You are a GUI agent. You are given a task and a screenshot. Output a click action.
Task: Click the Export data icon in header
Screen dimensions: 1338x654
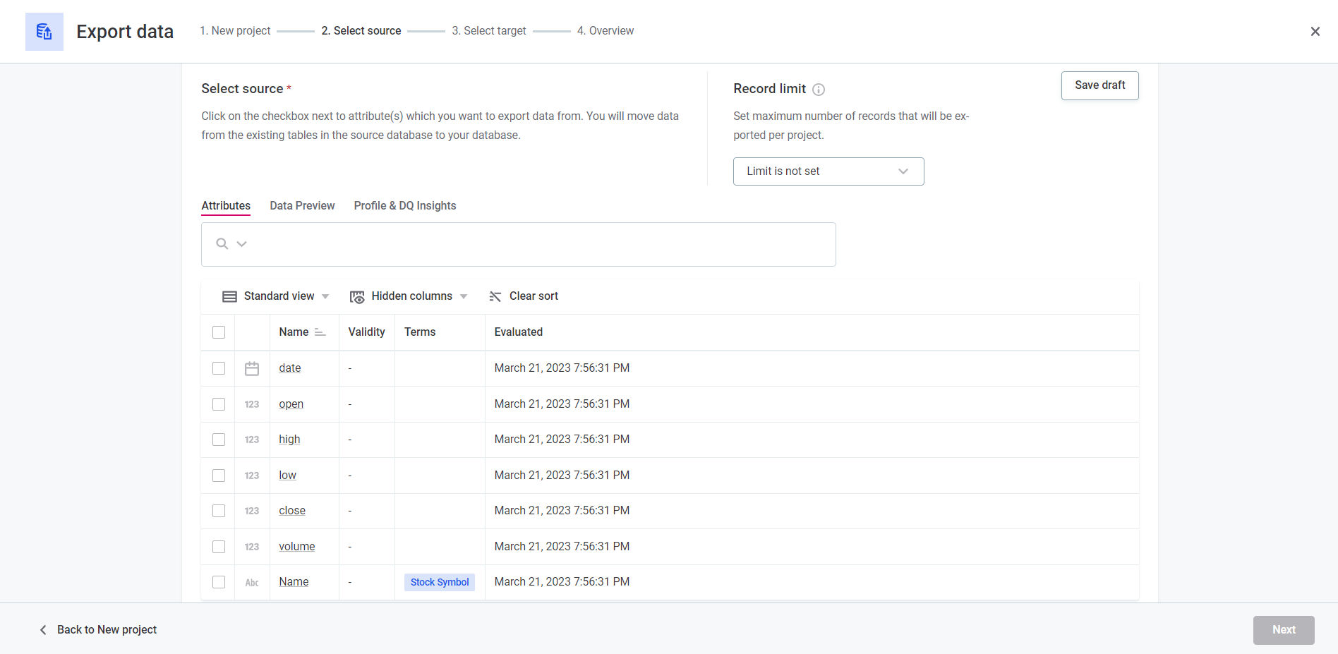click(x=44, y=32)
